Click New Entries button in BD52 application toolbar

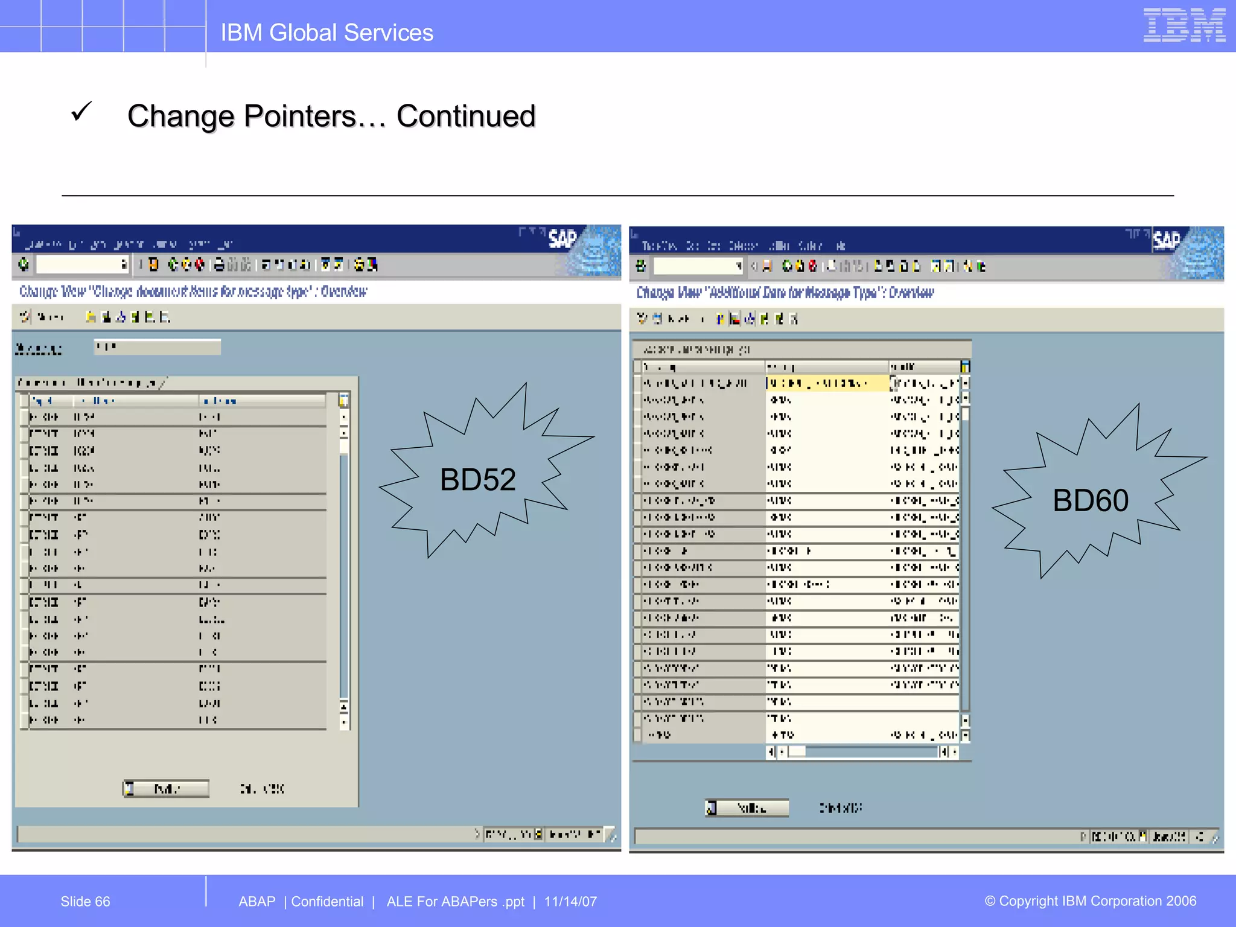coord(50,317)
